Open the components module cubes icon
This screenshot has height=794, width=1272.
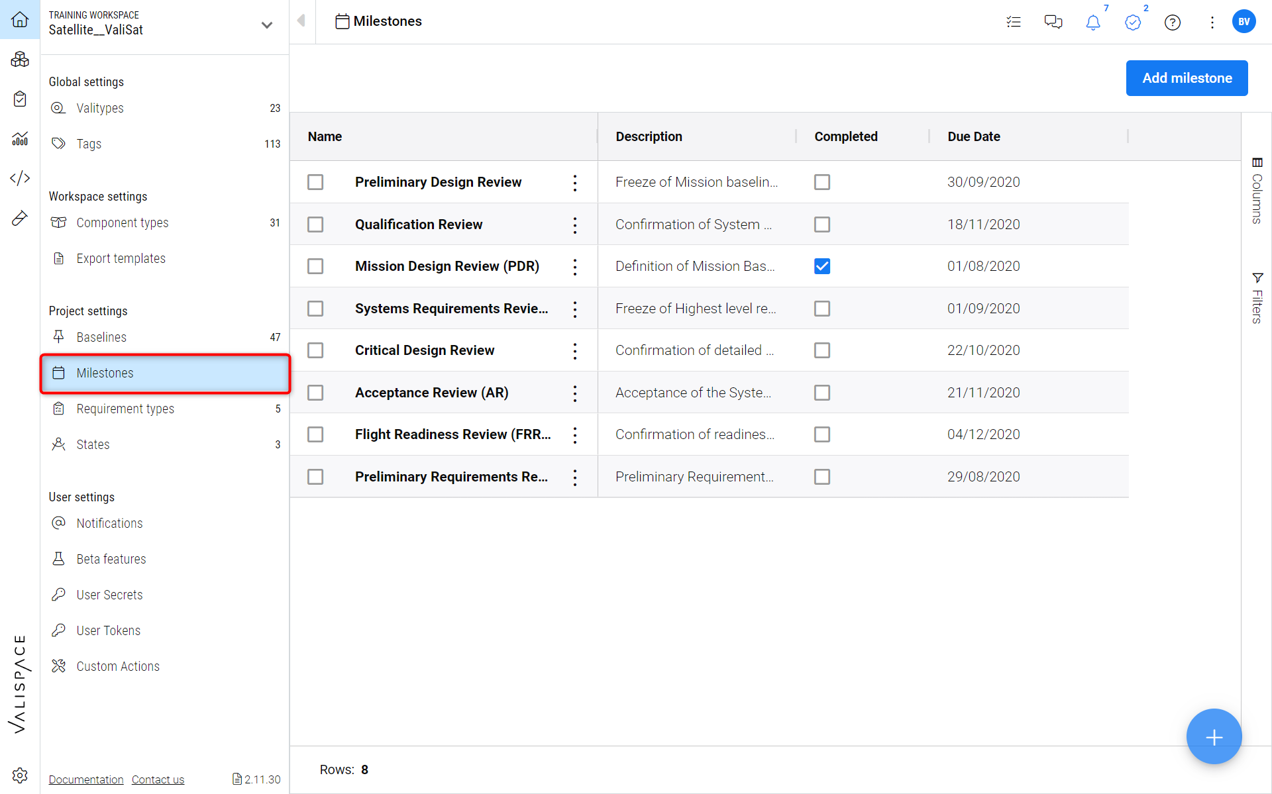point(20,60)
